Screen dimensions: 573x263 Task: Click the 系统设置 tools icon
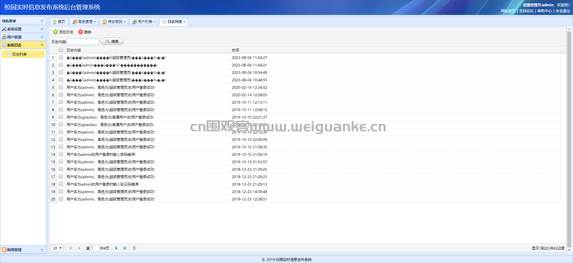pos(4,29)
